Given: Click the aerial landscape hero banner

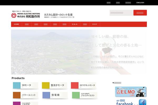Looking at the screenshot, I should [x=79, y=52].
